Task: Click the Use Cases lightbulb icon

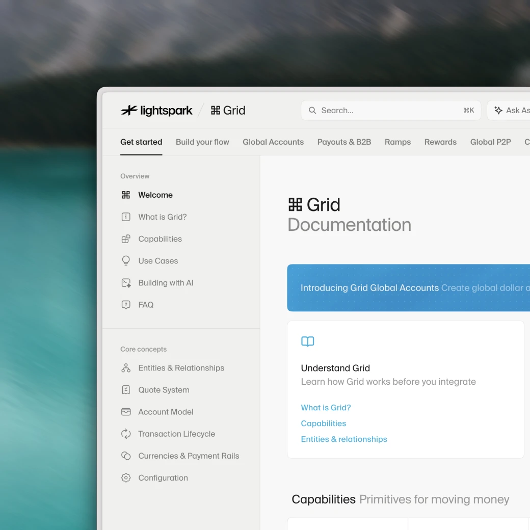Action: [126, 260]
